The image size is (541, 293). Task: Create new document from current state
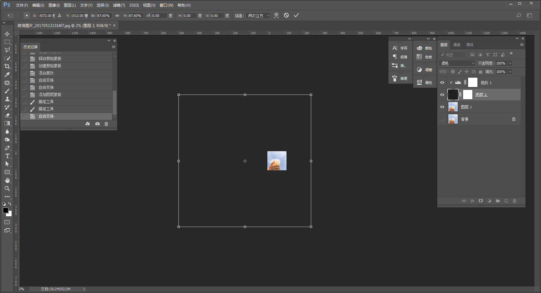coord(87,124)
